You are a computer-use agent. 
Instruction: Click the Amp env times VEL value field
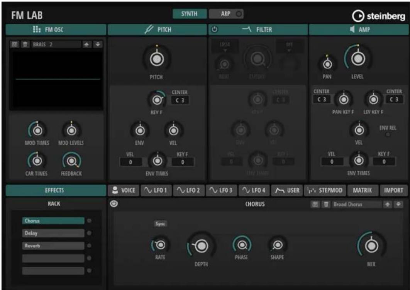click(332, 162)
